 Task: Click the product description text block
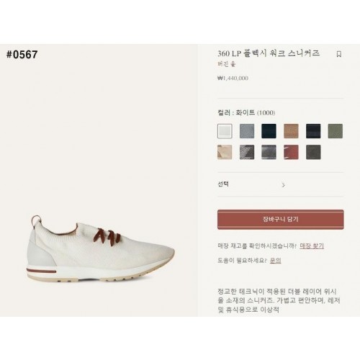279,300
